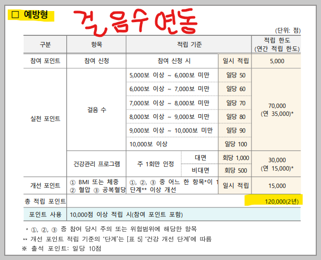321x260 pixels.
Task: Click the ① BMI 또는 체중 line
Action: [x=94, y=182]
